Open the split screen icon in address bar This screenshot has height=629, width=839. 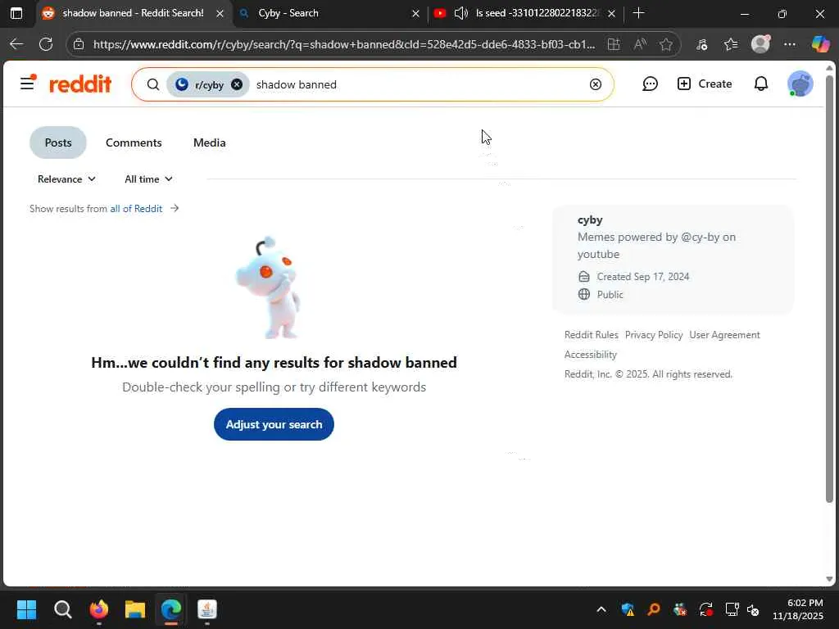(x=614, y=44)
